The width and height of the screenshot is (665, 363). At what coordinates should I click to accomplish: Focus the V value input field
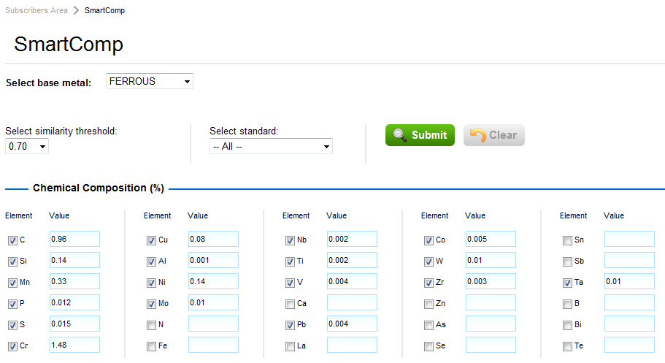352,281
